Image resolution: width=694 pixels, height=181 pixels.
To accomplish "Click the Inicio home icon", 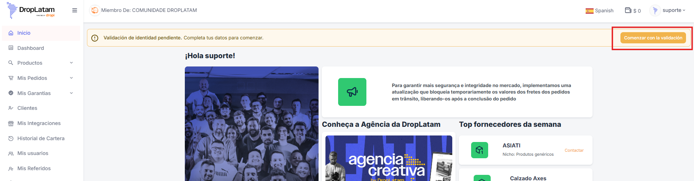I will tap(11, 33).
